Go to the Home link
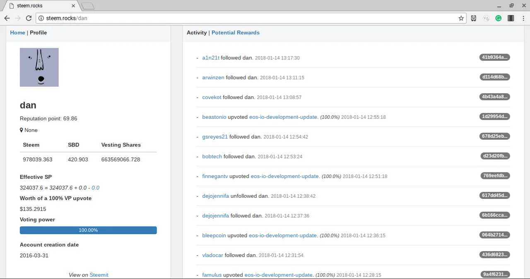The image size is (530, 279). tap(18, 33)
